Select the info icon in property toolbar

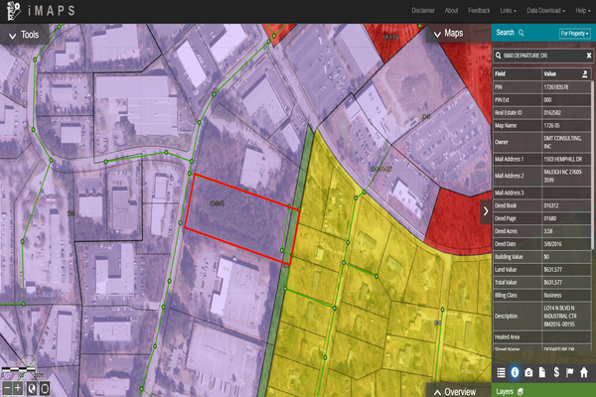pos(516,371)
